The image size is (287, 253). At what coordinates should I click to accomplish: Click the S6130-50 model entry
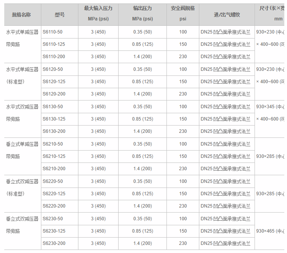[53, 107]
